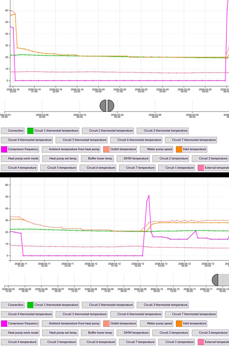
Task: Click the upper chart's time range slider handle
Action: (107, 106)
